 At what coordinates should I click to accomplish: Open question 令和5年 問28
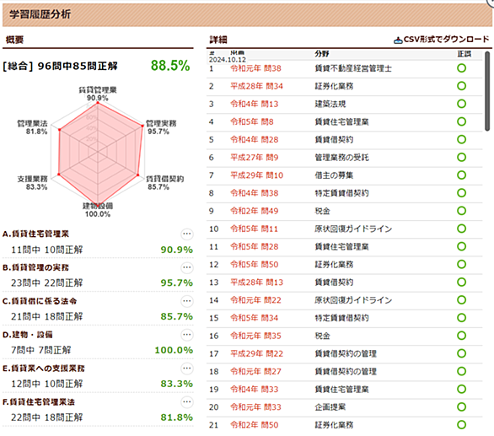[255, 246]
